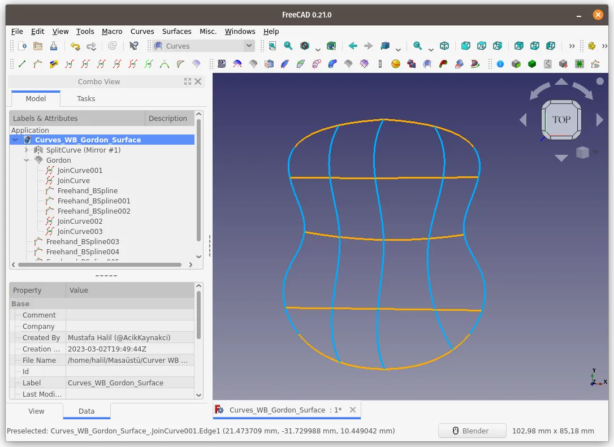Set the Bottom view cube icon
This screenshot has width=614, height=447.
pyautogui.click(x=534, y=46)
